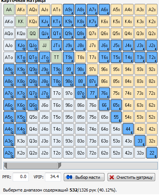Deselect the 65s hand cell
This screenshot has height=195, width=159.
click(116, 105)
